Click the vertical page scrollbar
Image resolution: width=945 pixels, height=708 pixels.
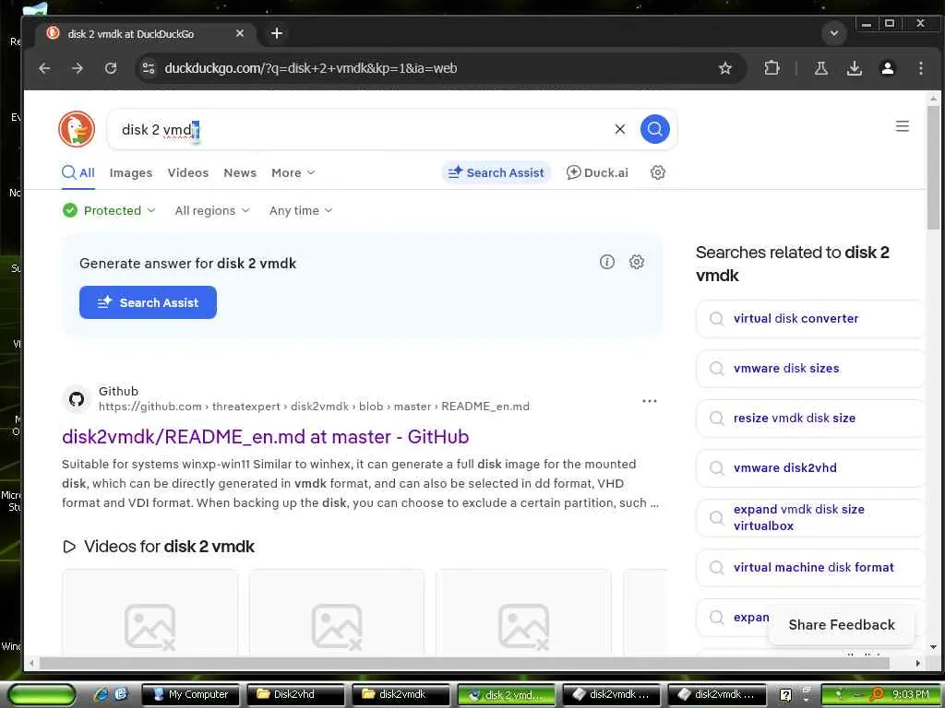pyautogui.click(x=933, y=168)
